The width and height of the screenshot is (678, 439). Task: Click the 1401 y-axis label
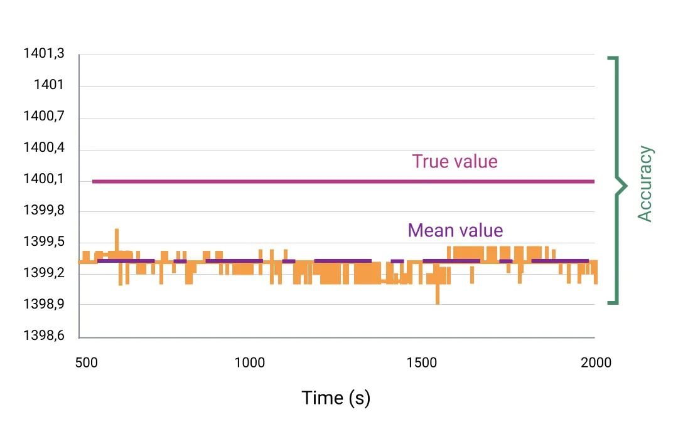coord(49,84)
